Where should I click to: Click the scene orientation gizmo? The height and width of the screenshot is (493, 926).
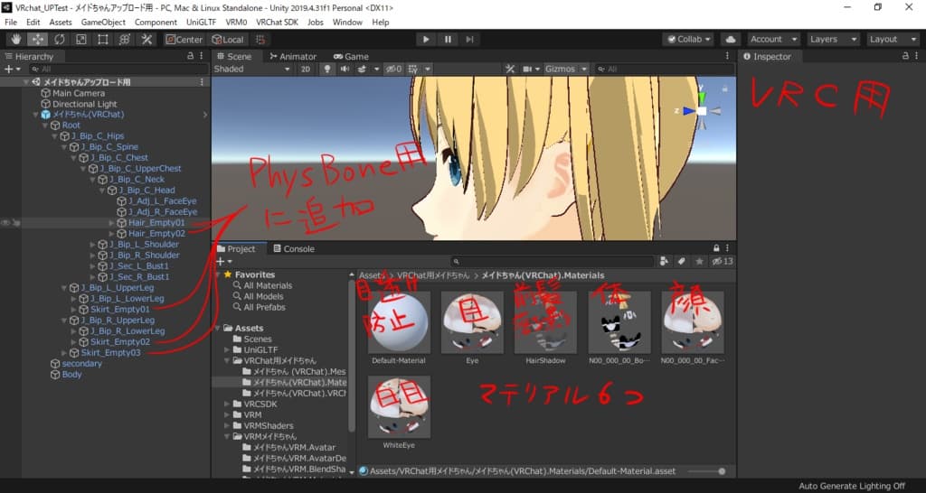pyautogui.click(x=702, y=110)
